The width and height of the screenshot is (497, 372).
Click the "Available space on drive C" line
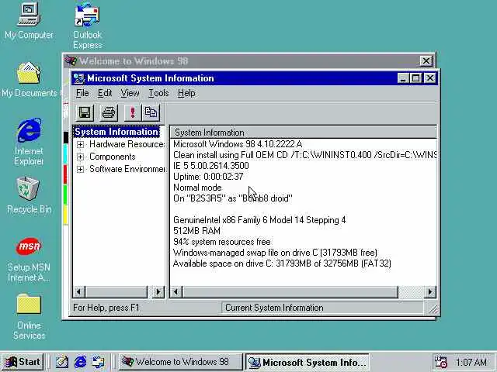pos(282,263)
